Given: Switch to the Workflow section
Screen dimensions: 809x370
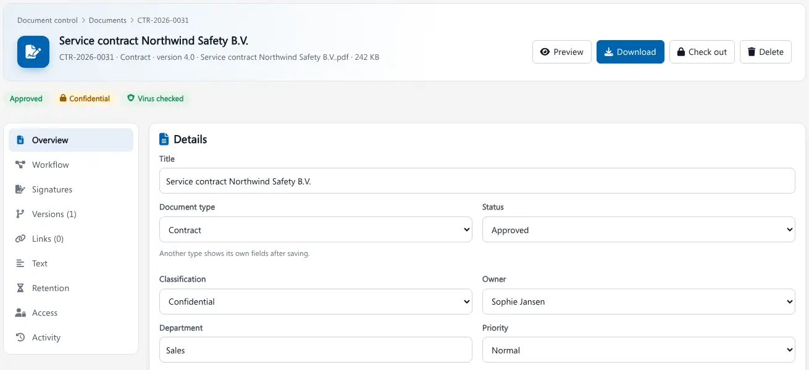Looking at the screenshot, I should click(71, 165).
